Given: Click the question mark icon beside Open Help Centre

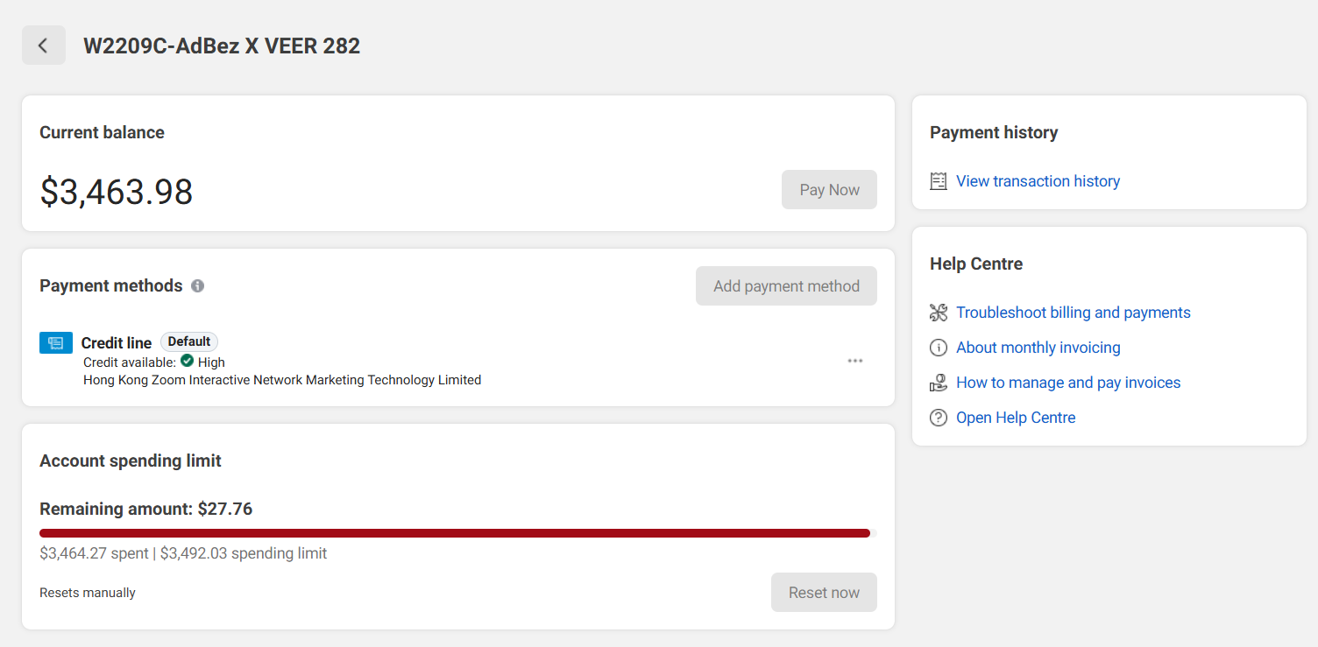Looking at the screenshot, I should click(938, 417).
